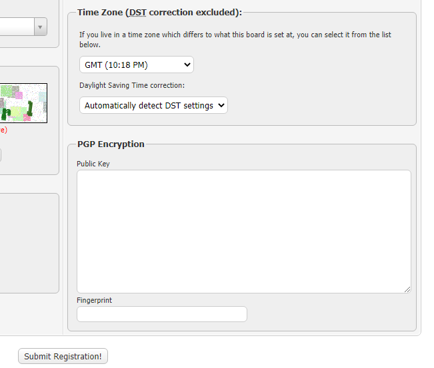Click into the Fingerprint input field
The width and height of the screenshot is (434, 368).
coord(162,314)
